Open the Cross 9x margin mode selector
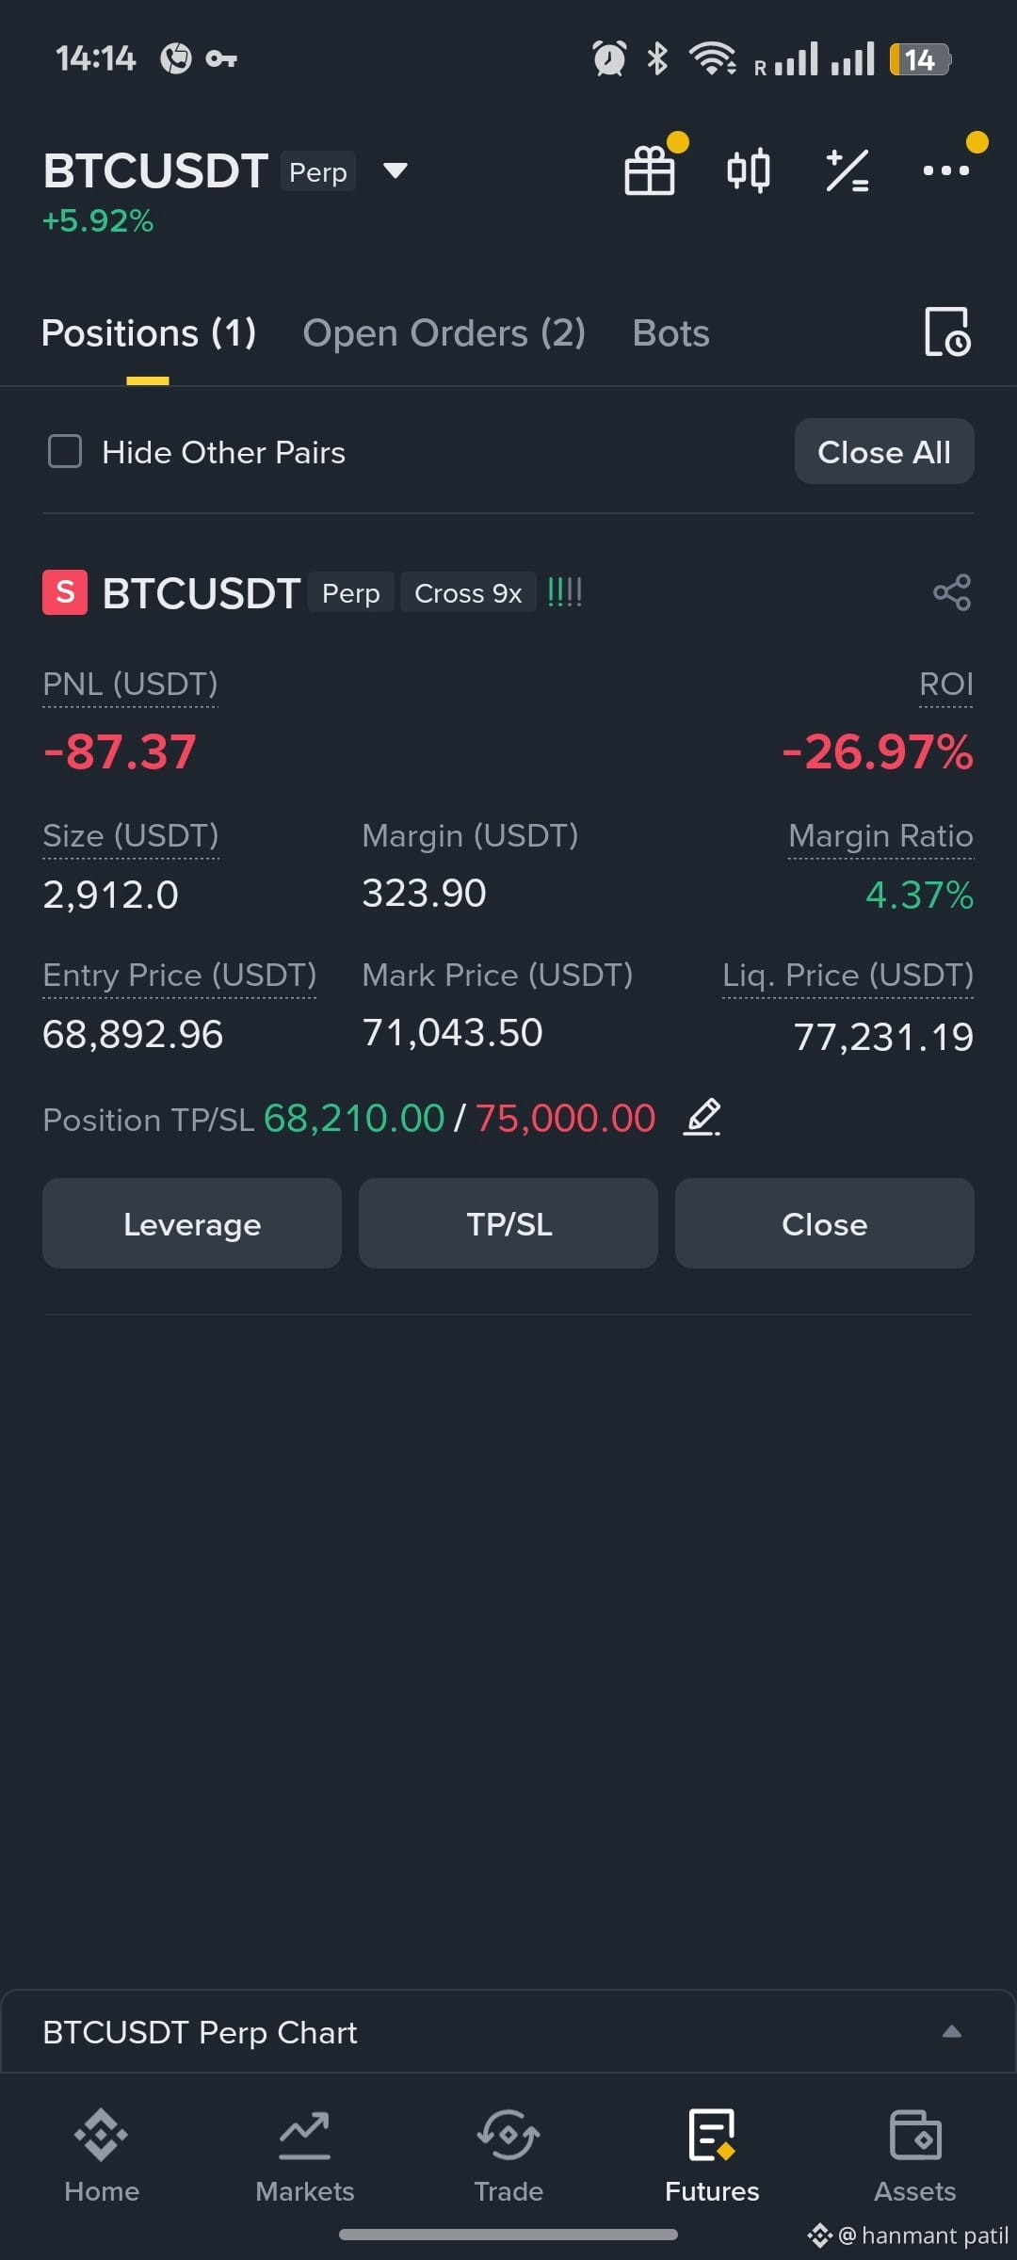1017x2260 pixels. 468,593
